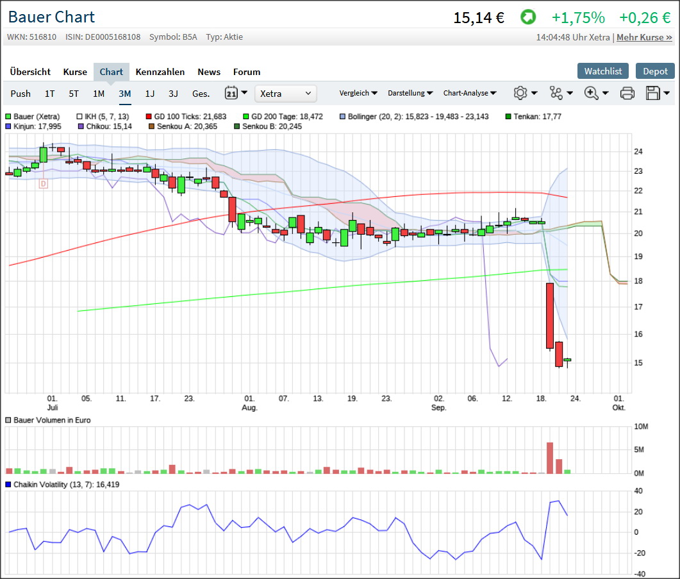Click the zoom magnifier icon
The height and width of the screenshot is (579, 680).
coord(592,94)
